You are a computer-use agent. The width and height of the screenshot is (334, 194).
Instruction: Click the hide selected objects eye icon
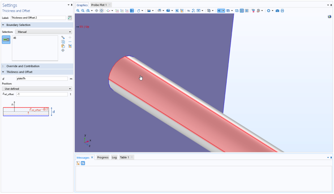189,11
